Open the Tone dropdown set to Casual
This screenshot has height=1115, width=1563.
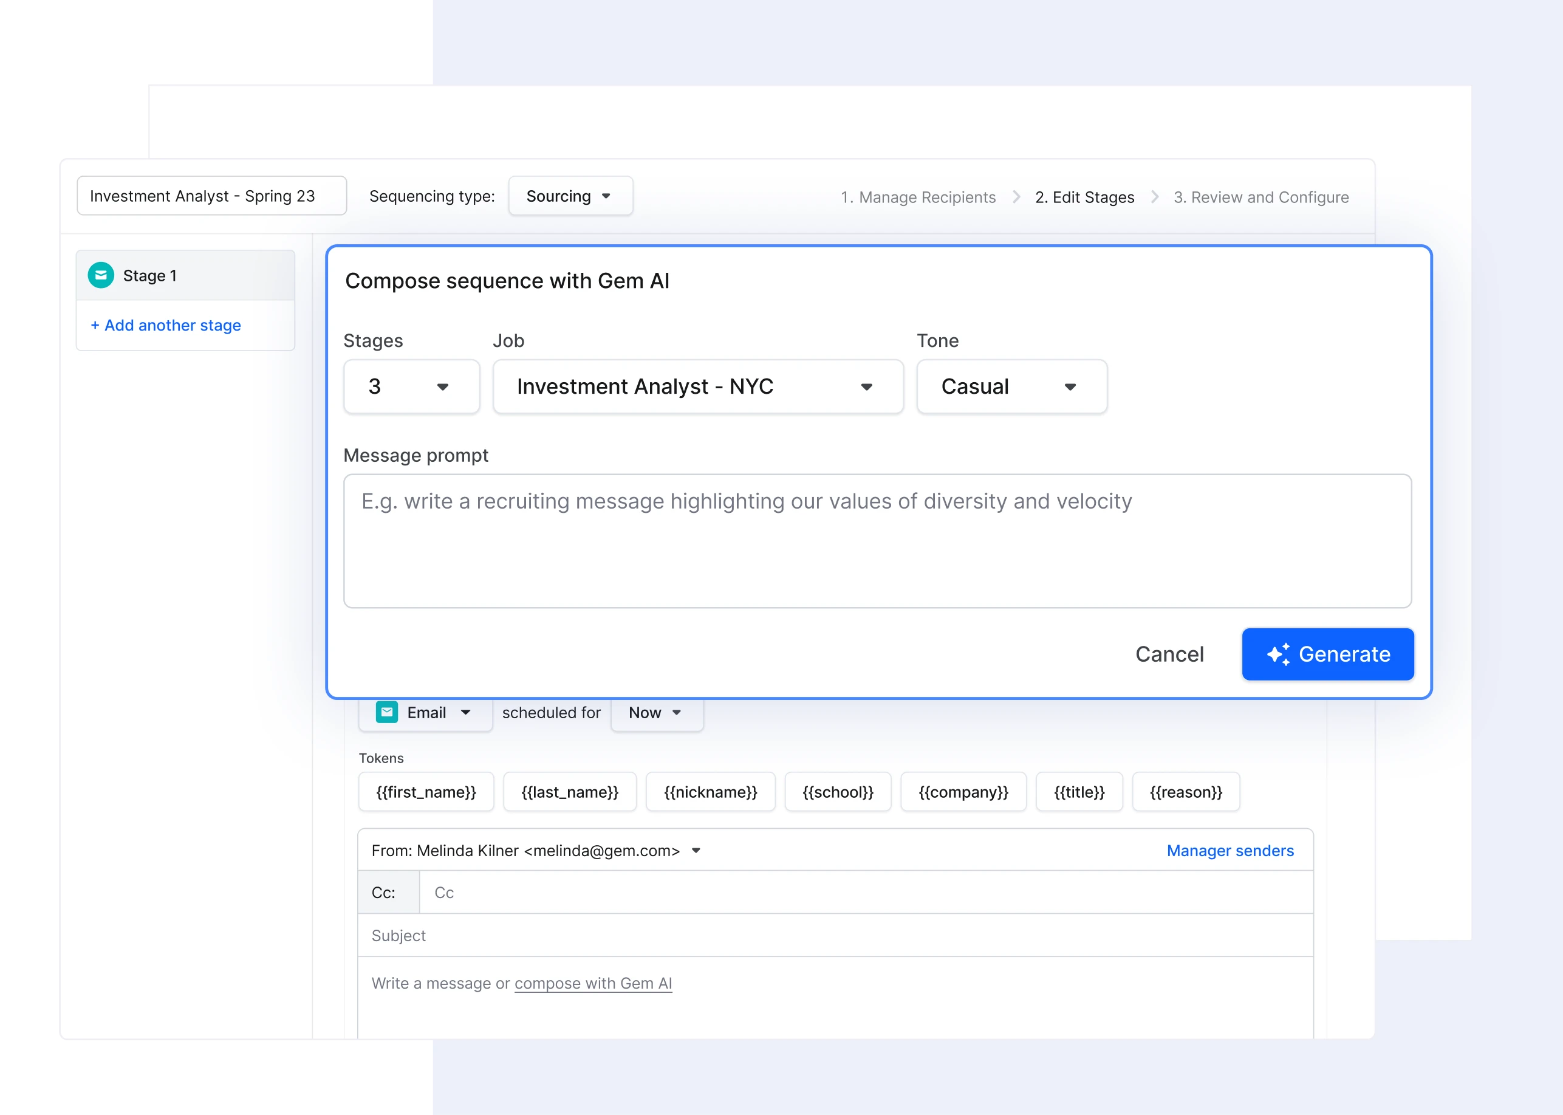(x=1011, y=386)
